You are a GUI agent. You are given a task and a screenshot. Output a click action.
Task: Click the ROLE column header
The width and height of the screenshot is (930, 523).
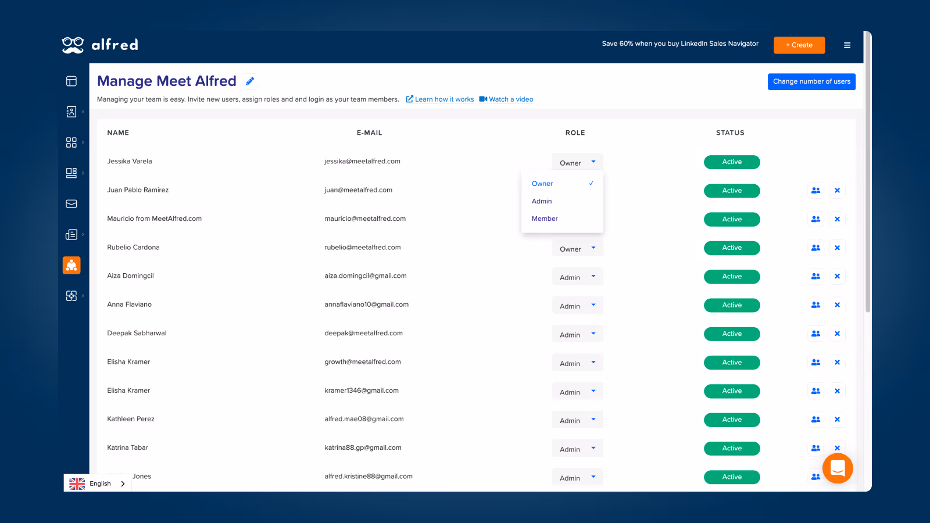(575, 133)
